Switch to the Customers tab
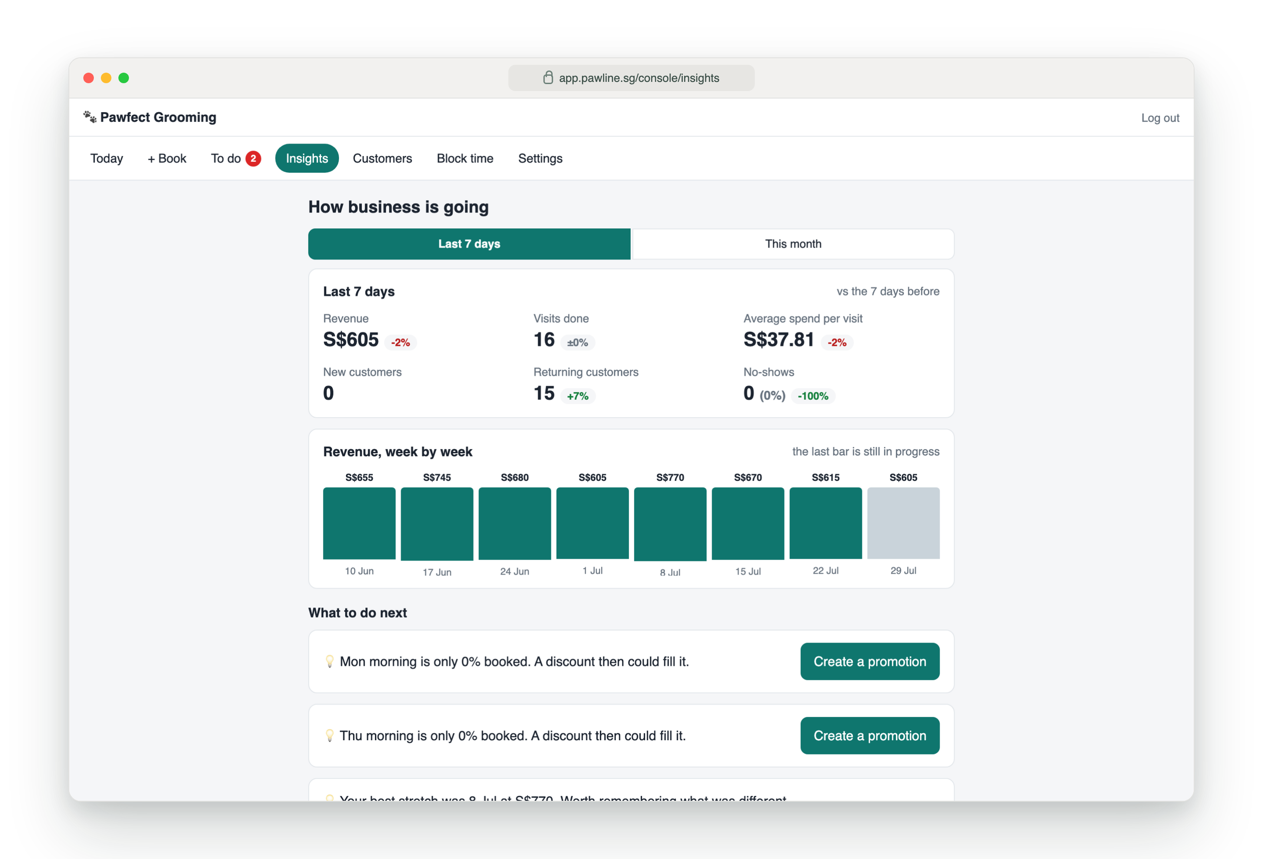1263x859 pixels. click(x=382, y=158)
